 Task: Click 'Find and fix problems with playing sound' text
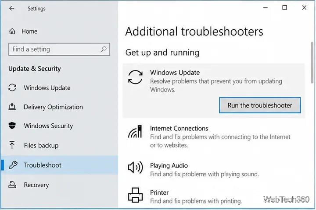click(x=205, y=174)
